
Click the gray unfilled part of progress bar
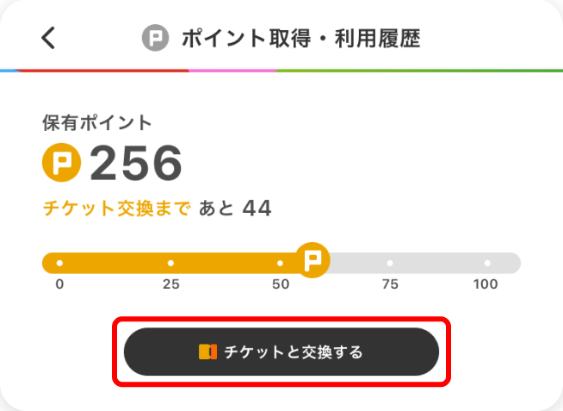click(x=425, y=264)
